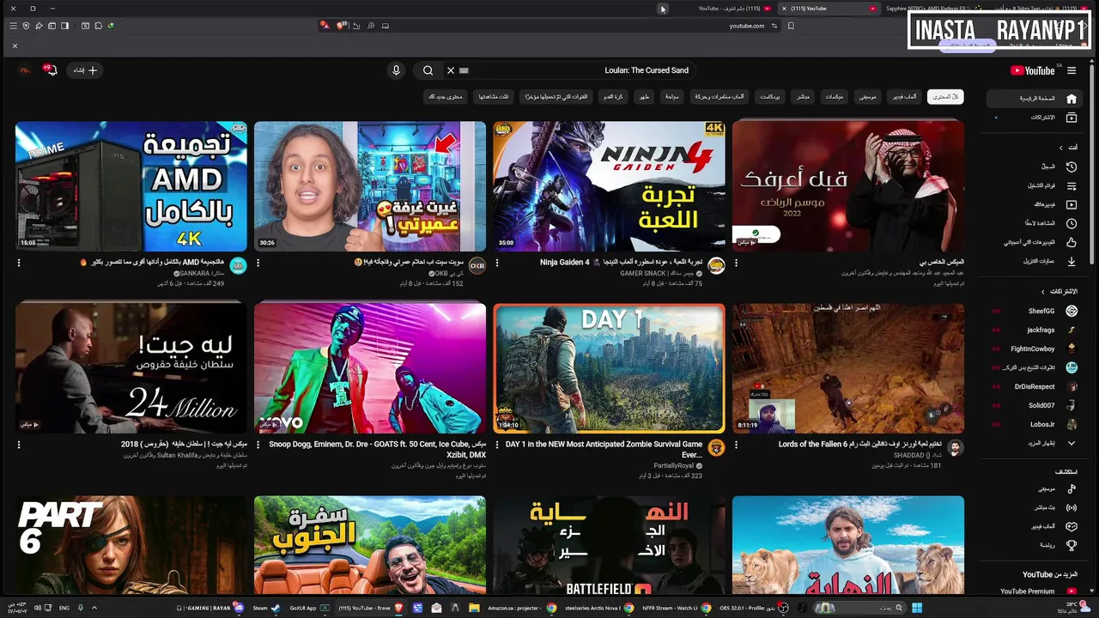Open Playlists icon in sidebar
This screenshot has width=1099, height=618.
coord(1072,185)
